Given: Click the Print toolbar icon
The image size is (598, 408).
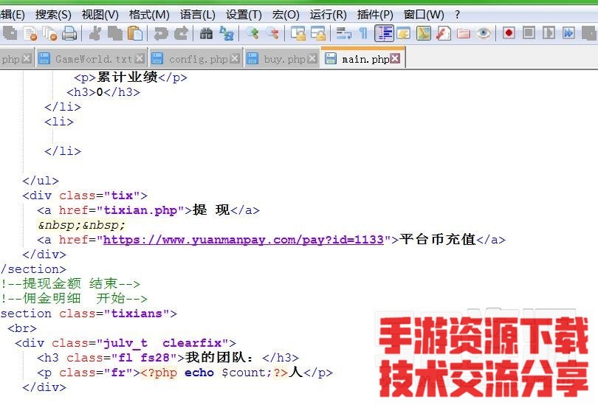Looking at the screenshot, I should point(69,33).
